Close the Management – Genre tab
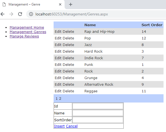 click(60, 5)
